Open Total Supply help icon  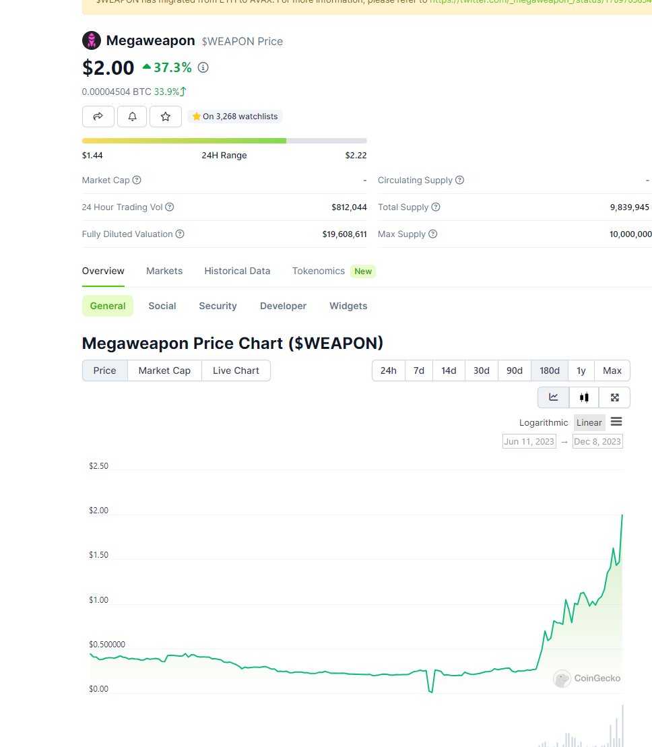pyautogui.click(x=436, y=207)
